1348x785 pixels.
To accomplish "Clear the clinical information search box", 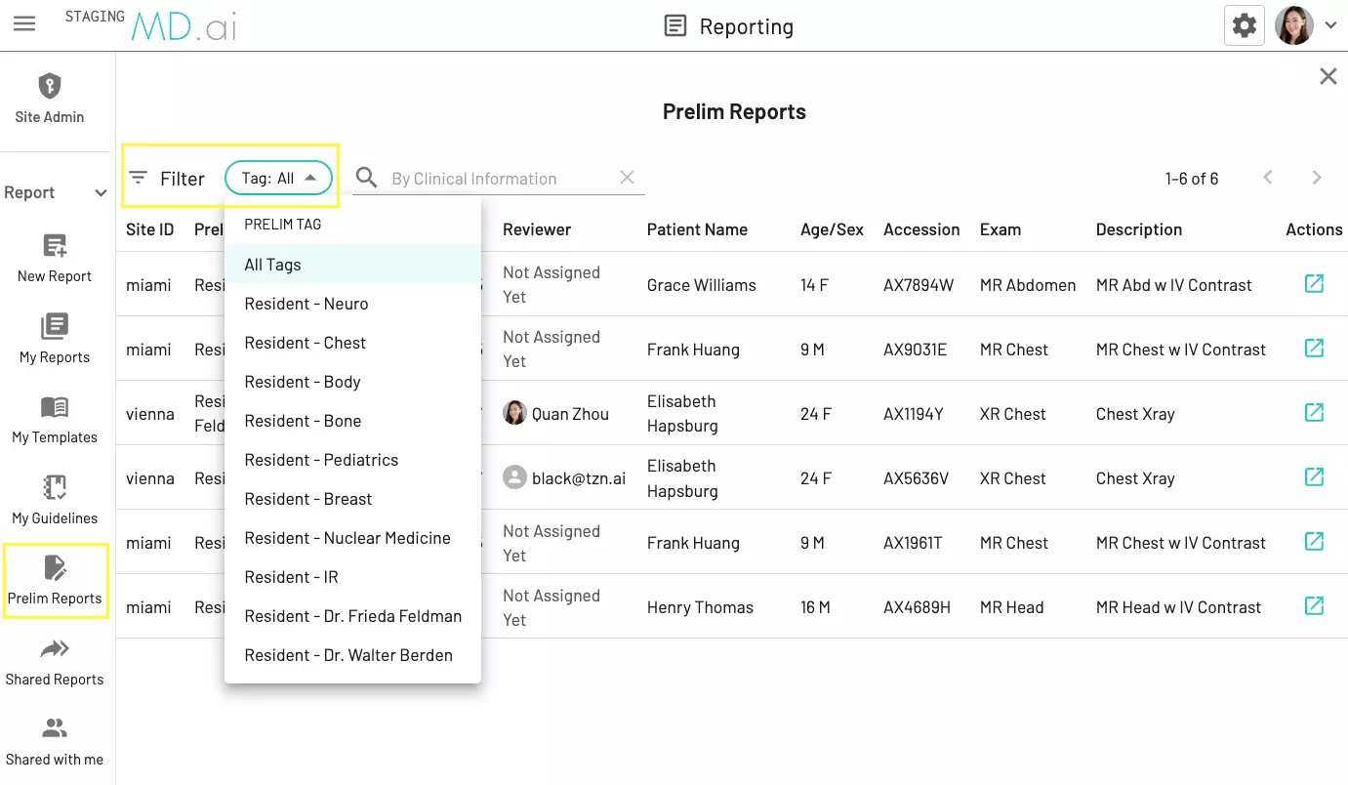I will (627, 178).
